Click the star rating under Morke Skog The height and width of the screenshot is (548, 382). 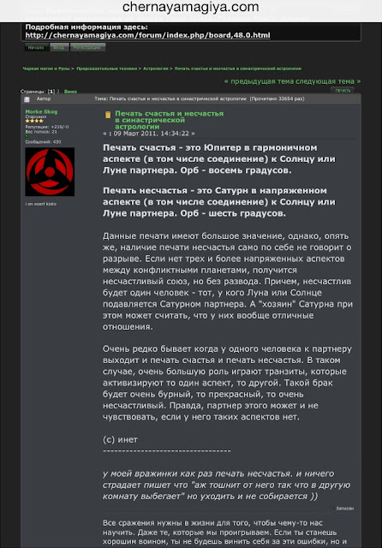[x=34, y=121]
